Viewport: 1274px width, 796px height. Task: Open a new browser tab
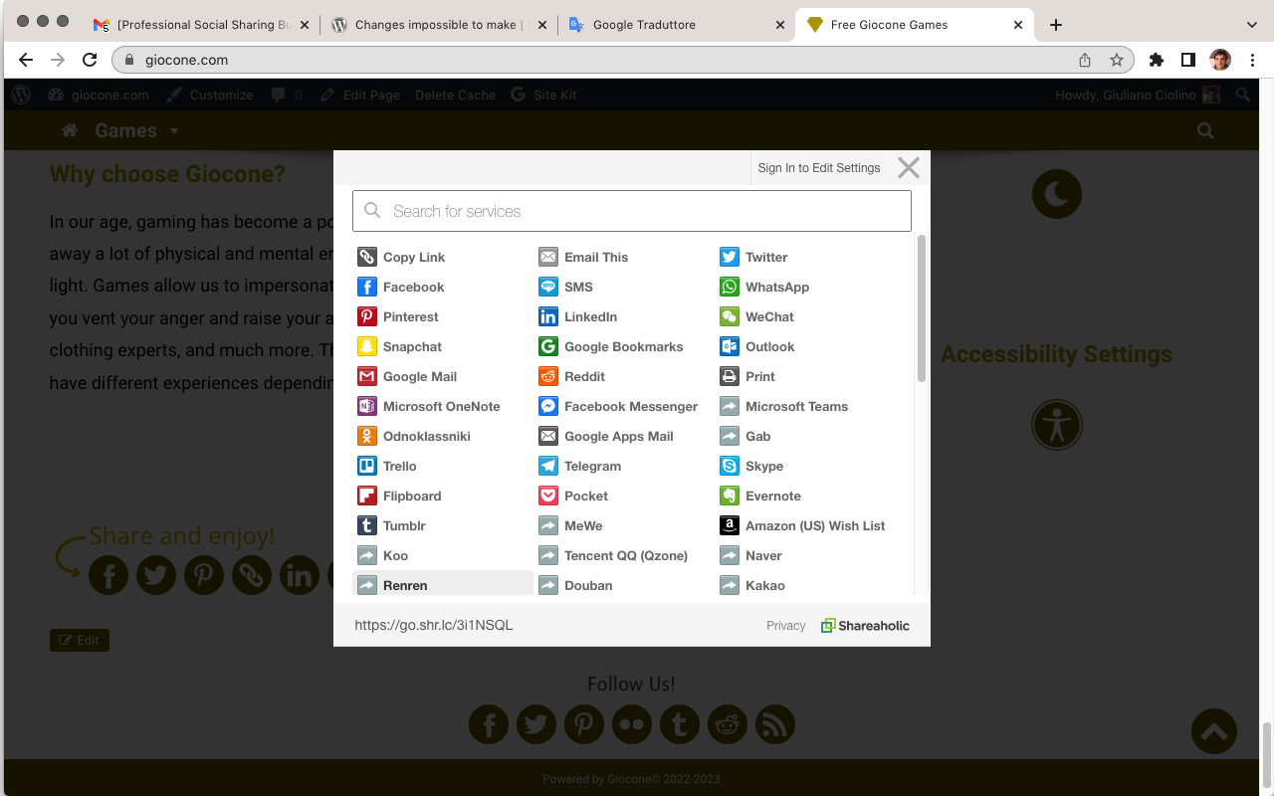1056,25
